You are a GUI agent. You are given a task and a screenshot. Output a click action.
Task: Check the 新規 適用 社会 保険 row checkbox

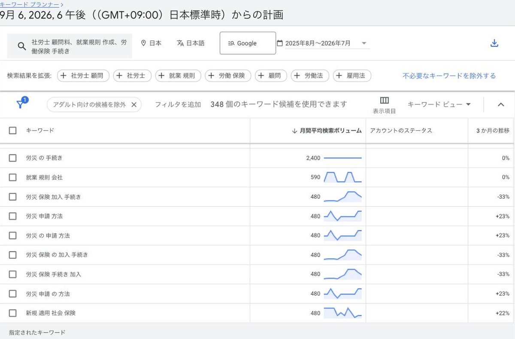tap(13, 313)
